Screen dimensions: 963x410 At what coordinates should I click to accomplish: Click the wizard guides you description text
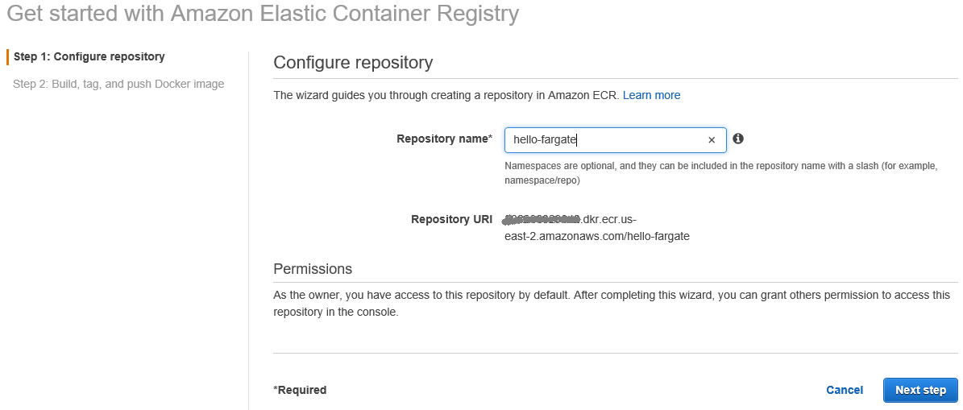pos(446,95)
